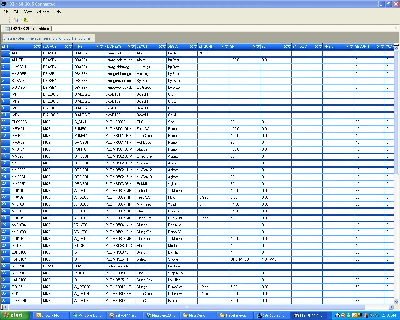Click the open folder toolbar icon
Image resolution: width=400 pixels, height=320 pixels.
pos(26,20)
